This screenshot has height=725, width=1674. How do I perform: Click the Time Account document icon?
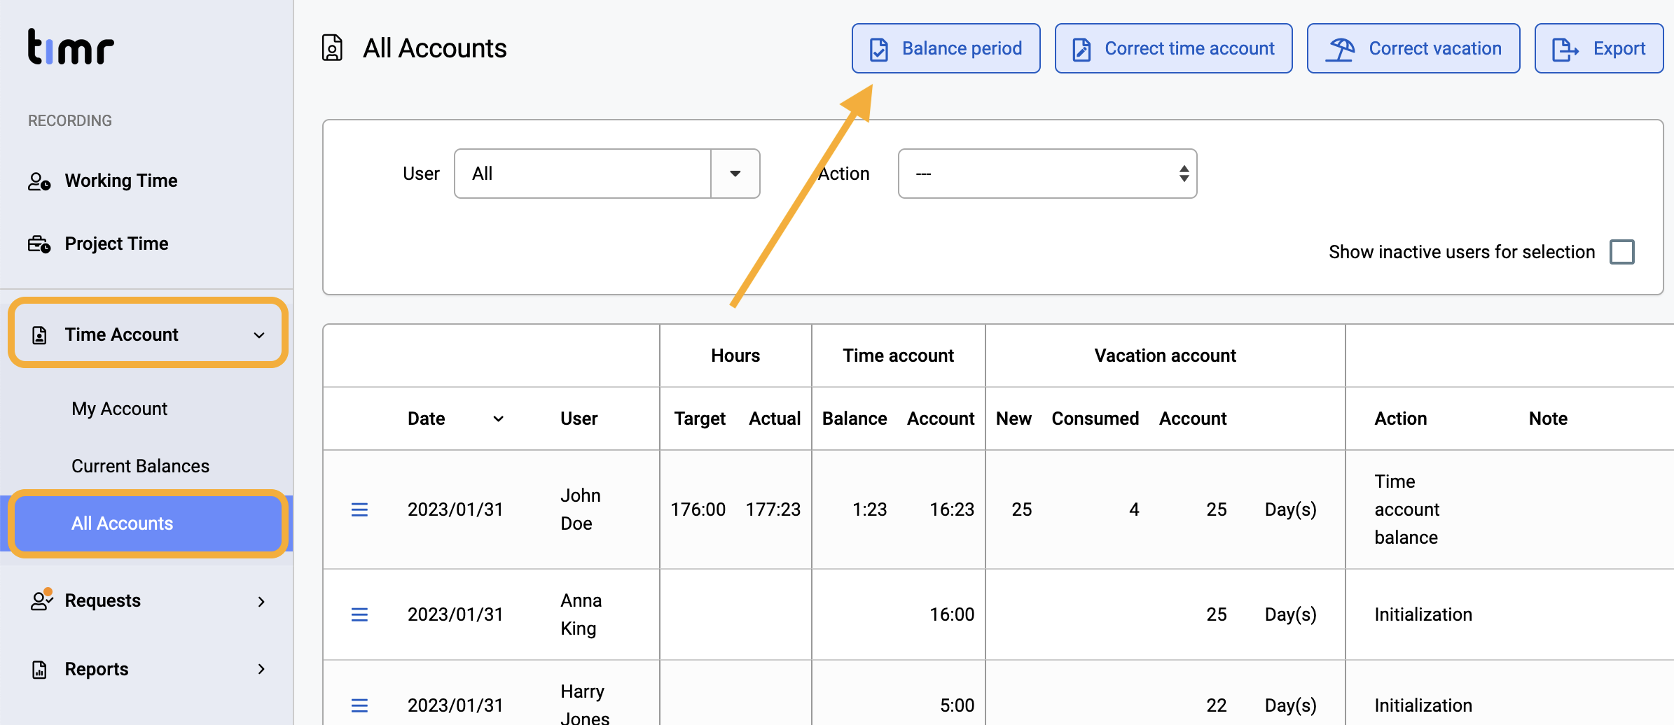click(40, 335)
